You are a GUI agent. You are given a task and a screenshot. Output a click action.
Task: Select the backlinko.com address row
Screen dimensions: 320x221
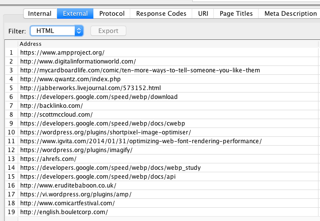click(x=51, y=106)
